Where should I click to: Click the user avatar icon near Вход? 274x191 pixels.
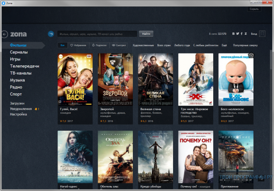pos(262,33)
